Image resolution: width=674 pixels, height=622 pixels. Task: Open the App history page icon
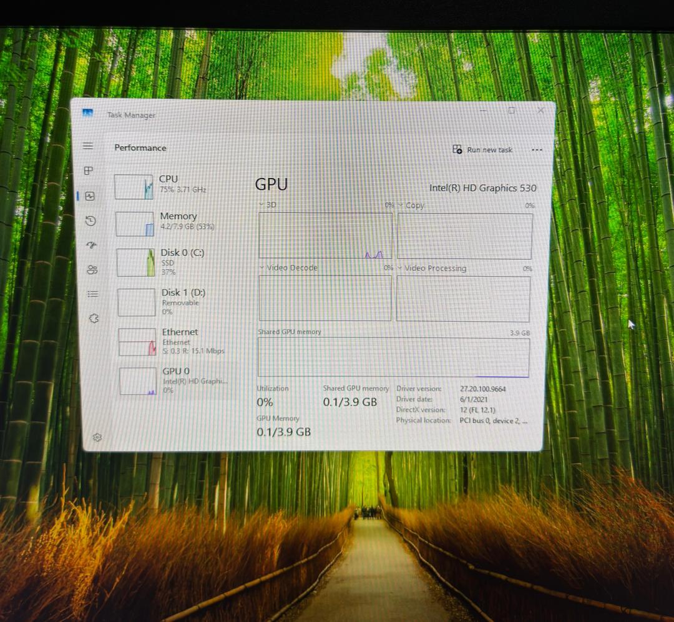(90, 220)
